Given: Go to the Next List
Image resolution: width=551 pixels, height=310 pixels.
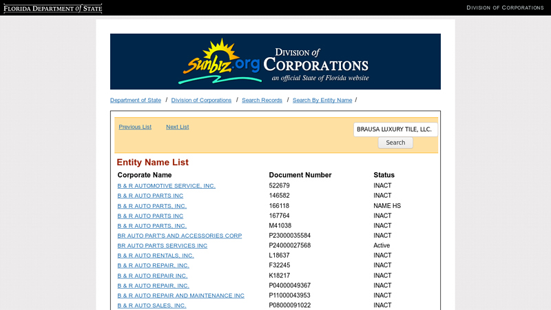Looking at the screenshot, I should click(x=178, y=127).
